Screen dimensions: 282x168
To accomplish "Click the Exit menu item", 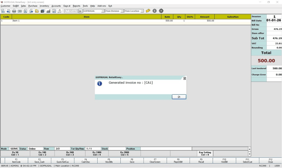I will (110, 6).
